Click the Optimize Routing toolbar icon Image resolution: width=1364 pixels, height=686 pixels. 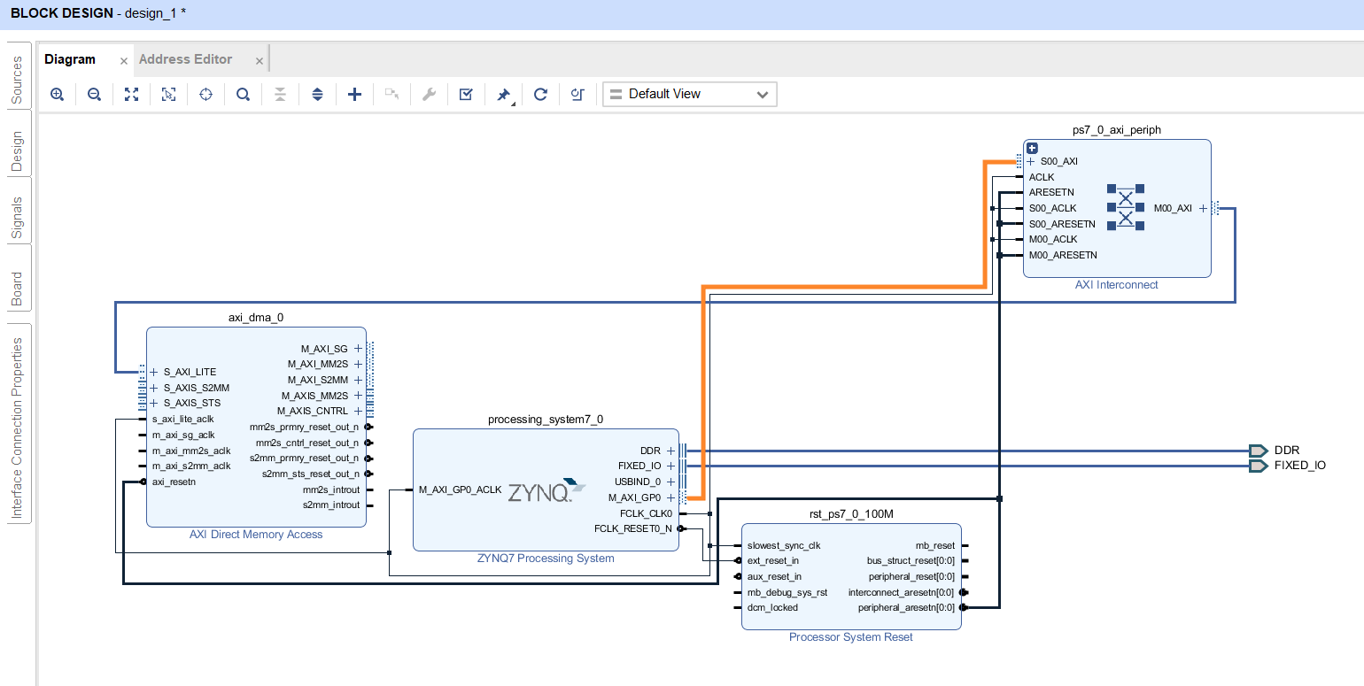click(577, 94)
